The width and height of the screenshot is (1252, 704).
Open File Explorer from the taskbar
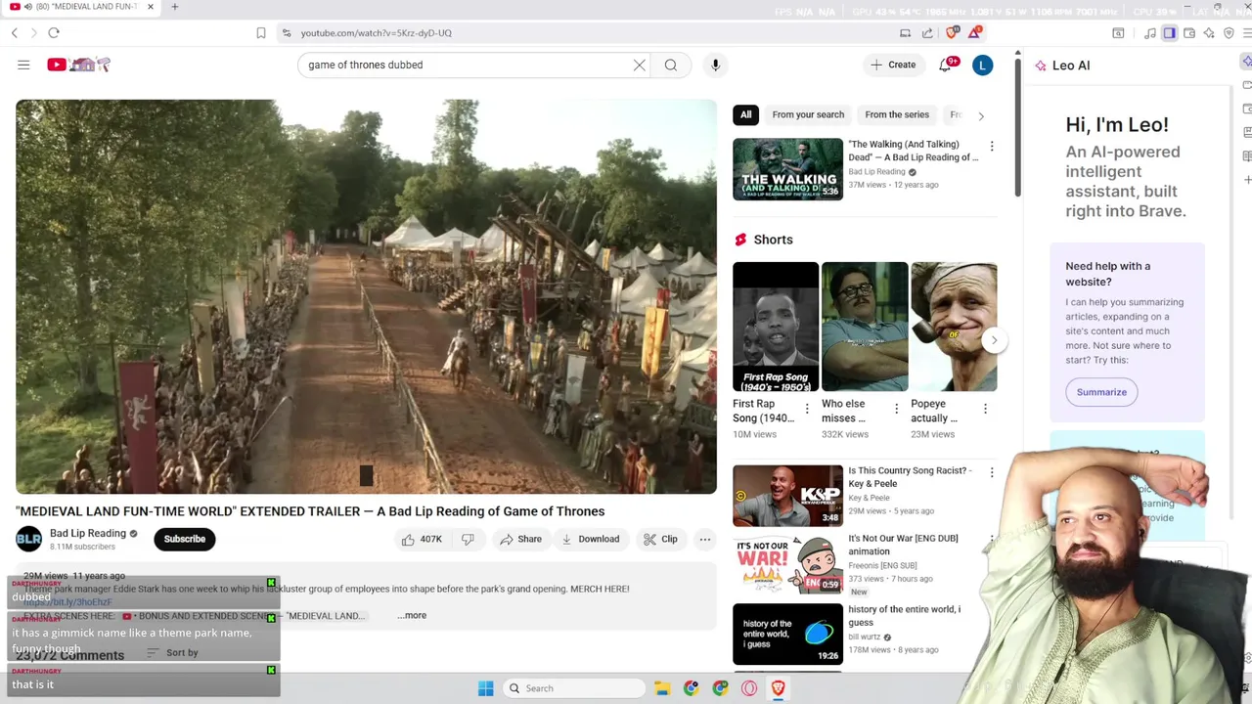click(x=662, y=688)
